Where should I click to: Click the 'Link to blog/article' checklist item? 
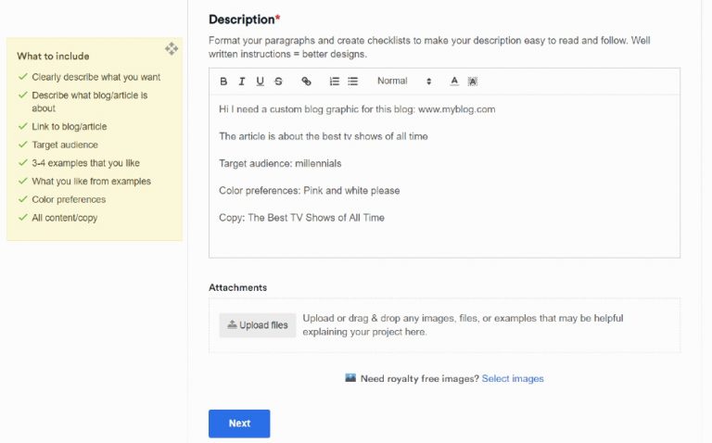70,126
